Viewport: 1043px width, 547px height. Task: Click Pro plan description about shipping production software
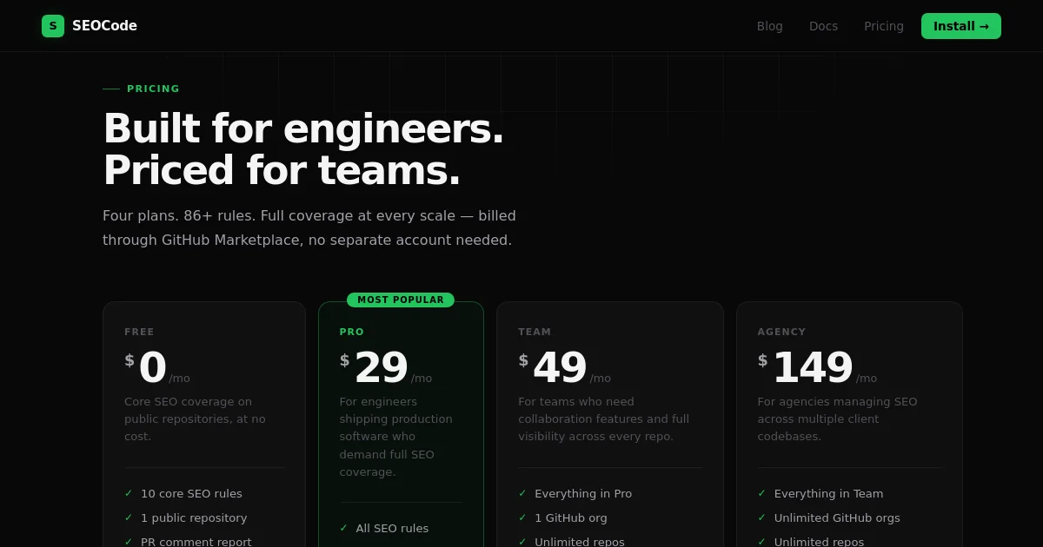tap(396, 437)
